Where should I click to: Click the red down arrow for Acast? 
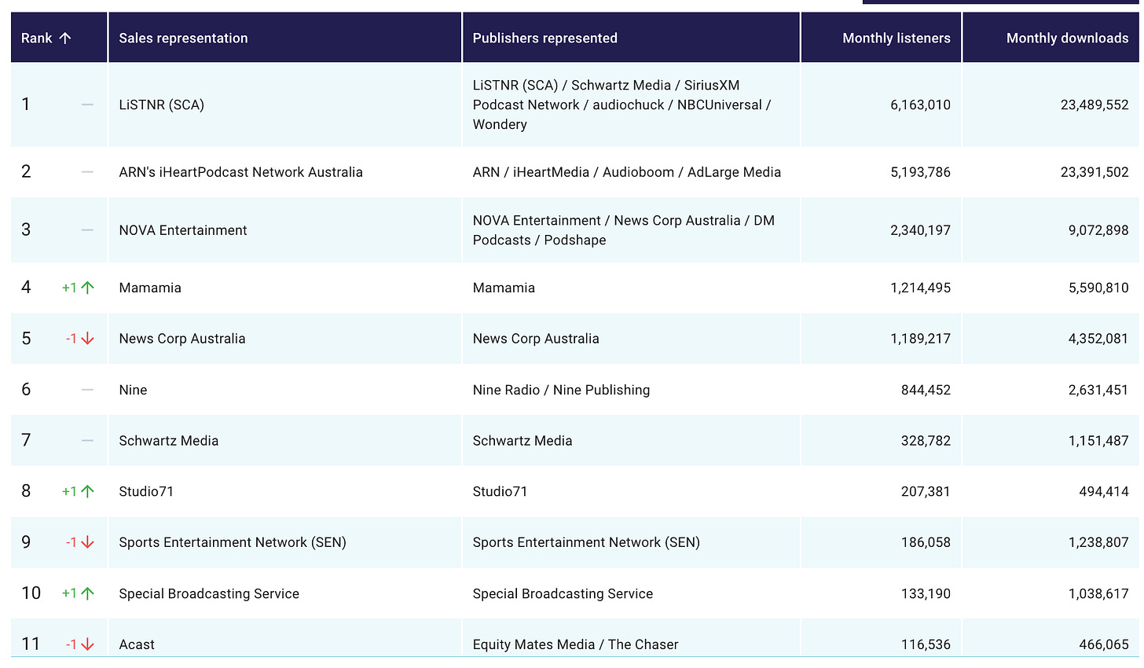click(87, 644)
